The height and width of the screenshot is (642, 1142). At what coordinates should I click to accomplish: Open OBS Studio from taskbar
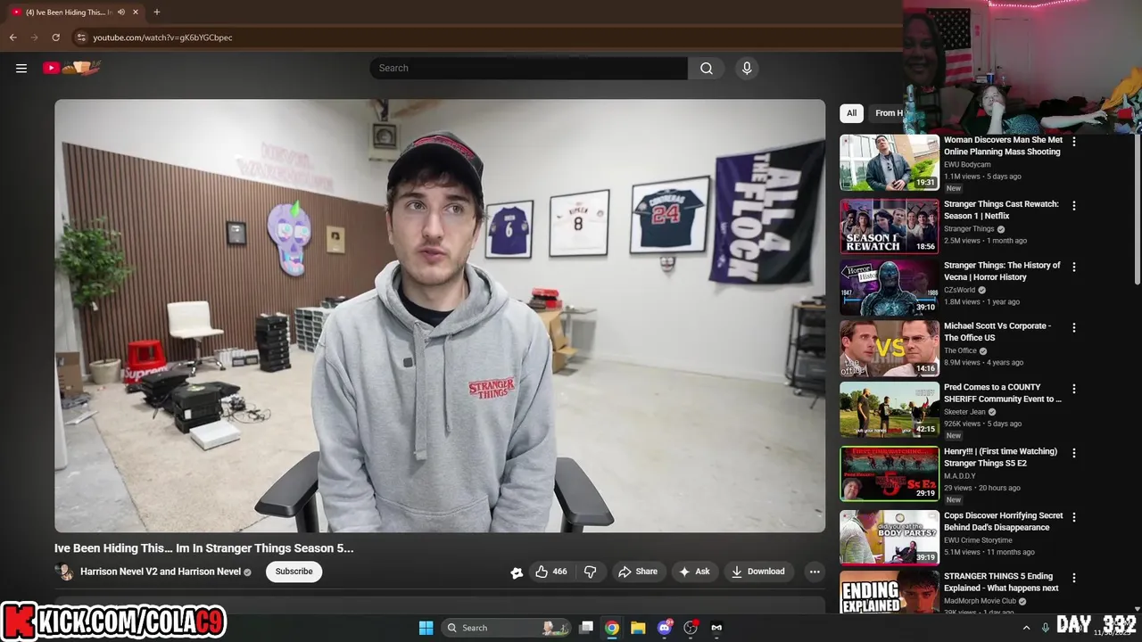[691, 628]
